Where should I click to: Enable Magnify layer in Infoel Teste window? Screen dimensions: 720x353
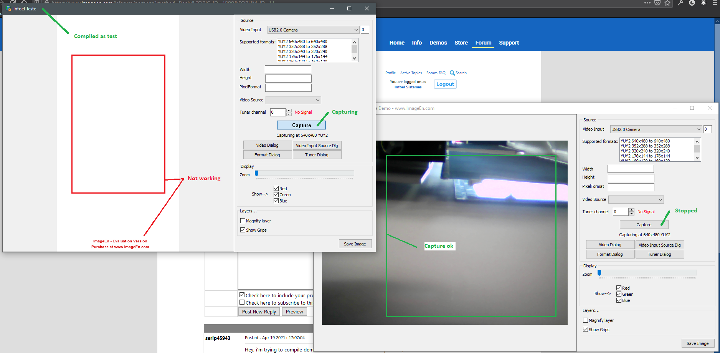243,221
